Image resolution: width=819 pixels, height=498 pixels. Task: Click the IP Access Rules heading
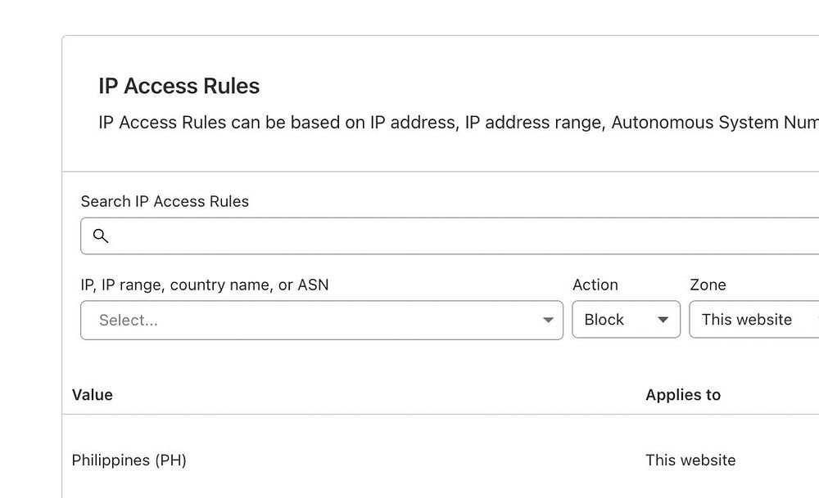pos(179,86)
